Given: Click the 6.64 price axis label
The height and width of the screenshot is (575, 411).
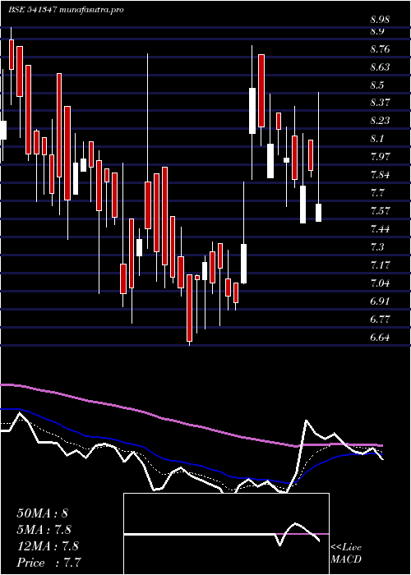Looking at the screenshot, I should tap(380, 337).
